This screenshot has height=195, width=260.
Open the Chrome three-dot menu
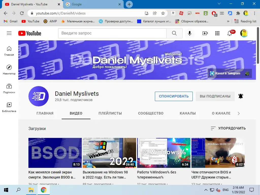(254, 13)
